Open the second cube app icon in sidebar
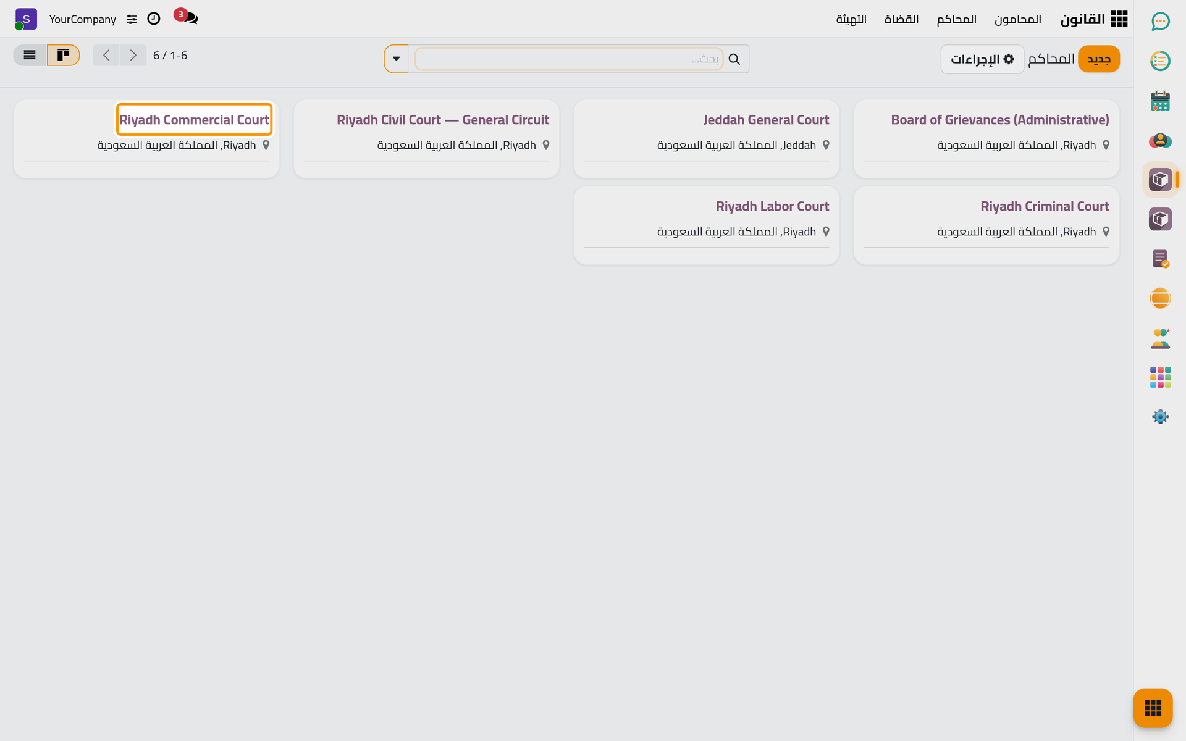 pos(1160,219)
